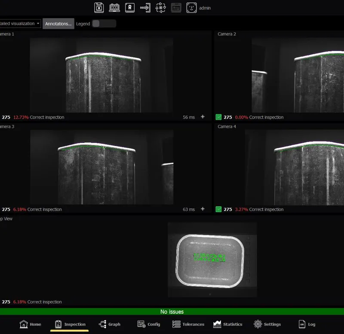Click the 12.73% value under Camera 1

click(21, 117)
